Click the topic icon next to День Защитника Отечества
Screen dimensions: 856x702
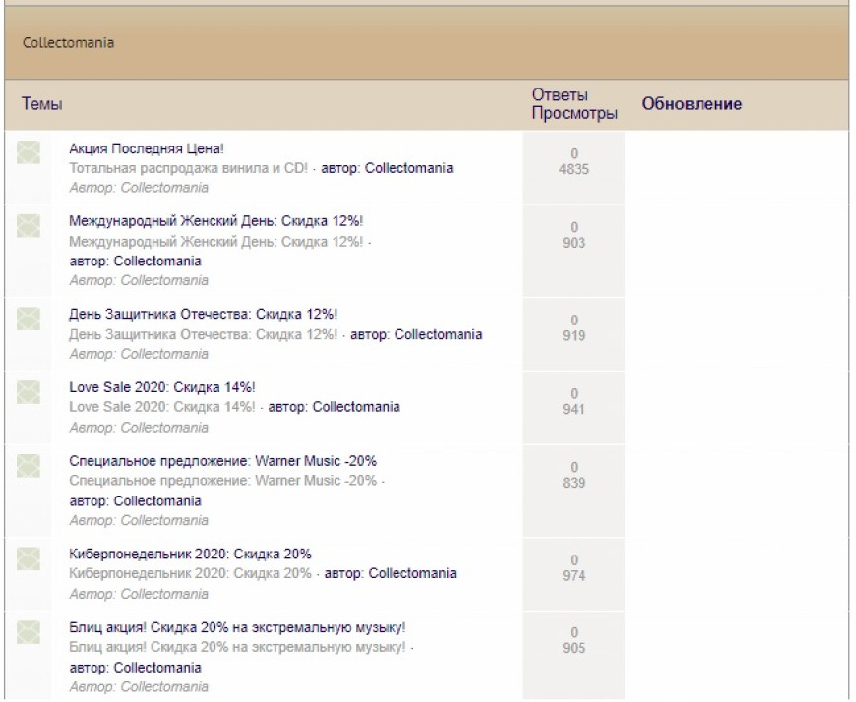pyautogui.click(x=29, y=318)
